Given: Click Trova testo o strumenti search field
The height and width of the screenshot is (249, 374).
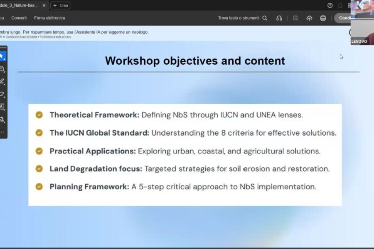Looking at the screenshot, I should pyautogui.click(x=243, y=18).
